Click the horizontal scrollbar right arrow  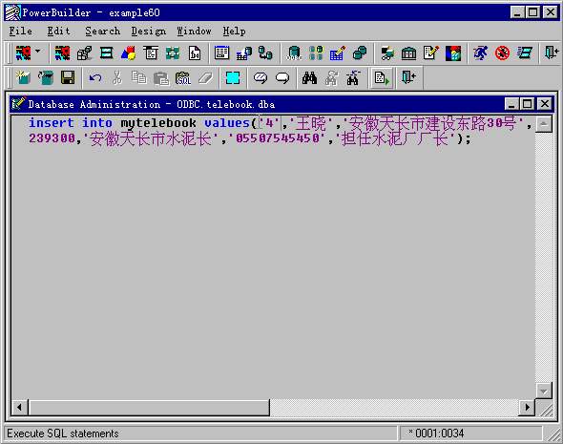coord(527,408)
